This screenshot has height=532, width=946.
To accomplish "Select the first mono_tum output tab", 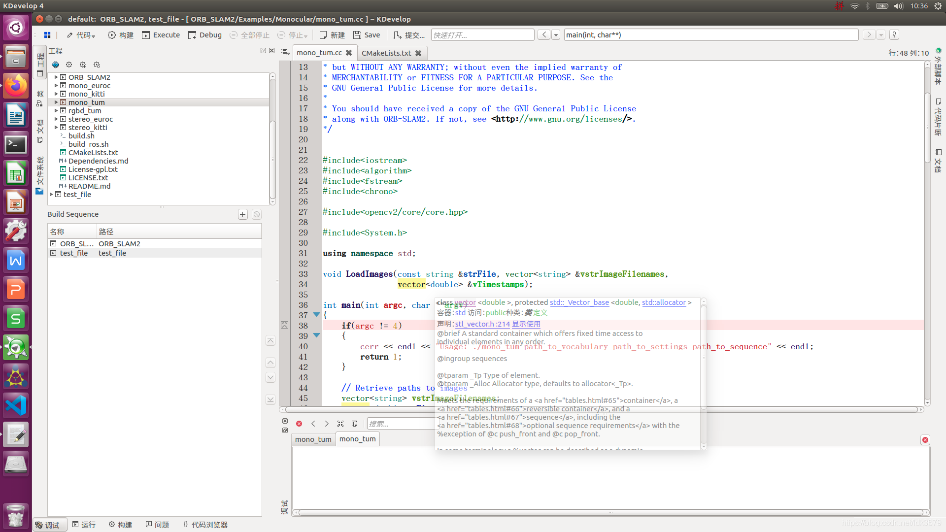I will pos(313,439).
